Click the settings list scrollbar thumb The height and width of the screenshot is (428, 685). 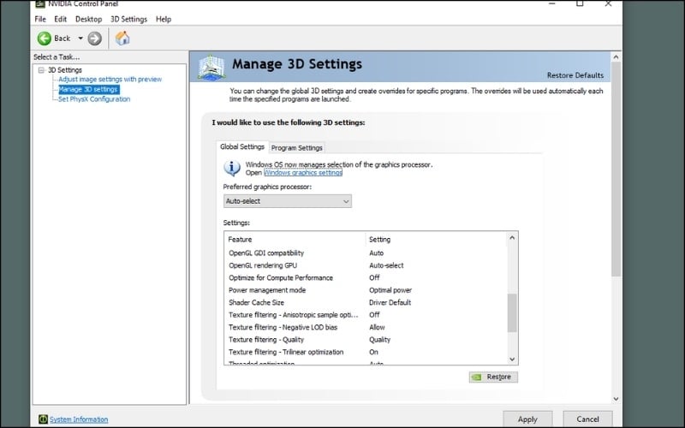pyautogui.click(x=512, y=312)
